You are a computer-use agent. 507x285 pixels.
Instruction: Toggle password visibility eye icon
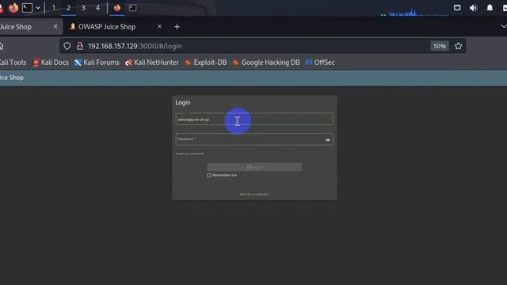click(328, 140)
